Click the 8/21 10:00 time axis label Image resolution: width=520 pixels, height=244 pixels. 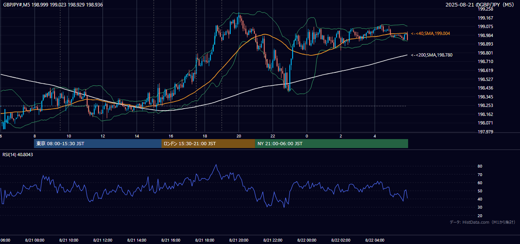click(x=69, y=240)
